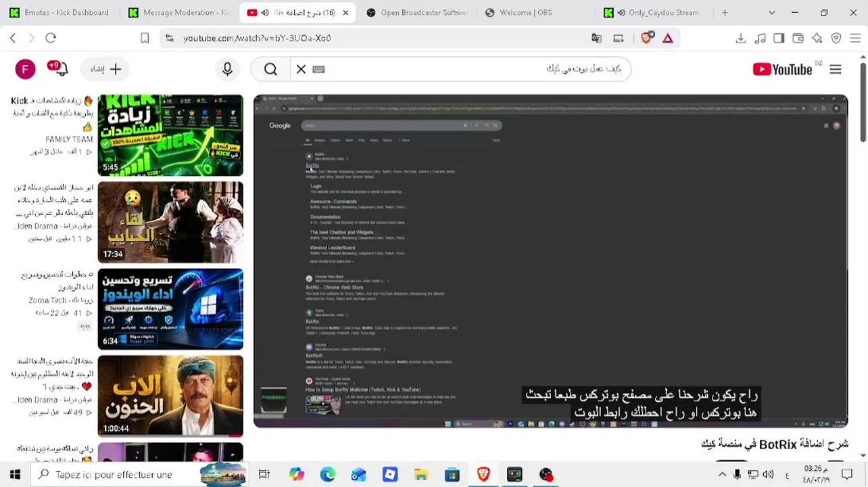Image resolution: width=868 pixels, height=487 pixels.
Task: Open the on-screen keyboard icon in search box
Action: tap(319, 69)
